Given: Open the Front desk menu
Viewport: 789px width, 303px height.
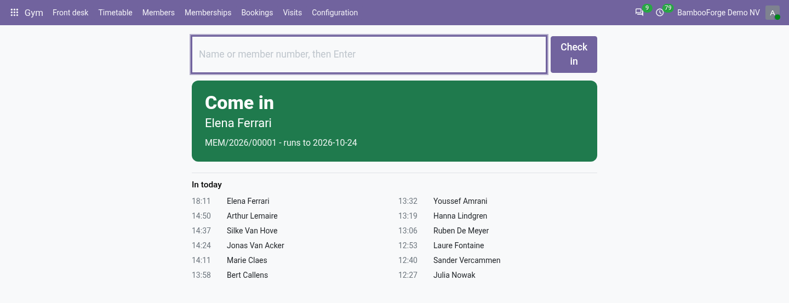Looking at the screenshot, I should coord(70,13).
